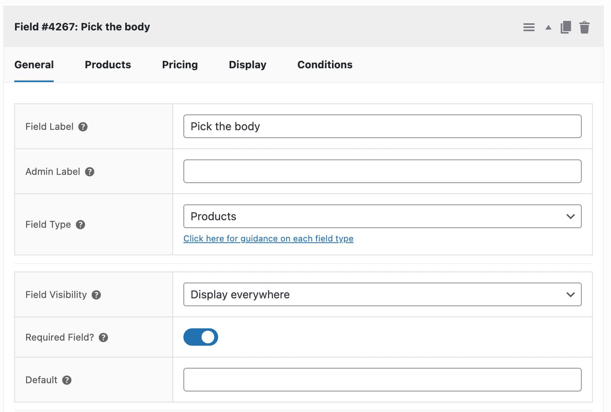Select the Pick the body label text field
The width and height of the screenshot is (611, 412).
(382, 126)
